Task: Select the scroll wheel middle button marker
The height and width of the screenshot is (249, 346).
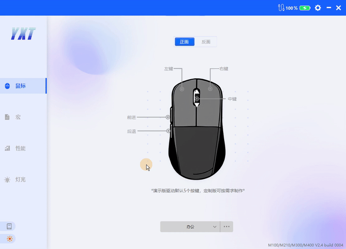Action: pos(197,99)
